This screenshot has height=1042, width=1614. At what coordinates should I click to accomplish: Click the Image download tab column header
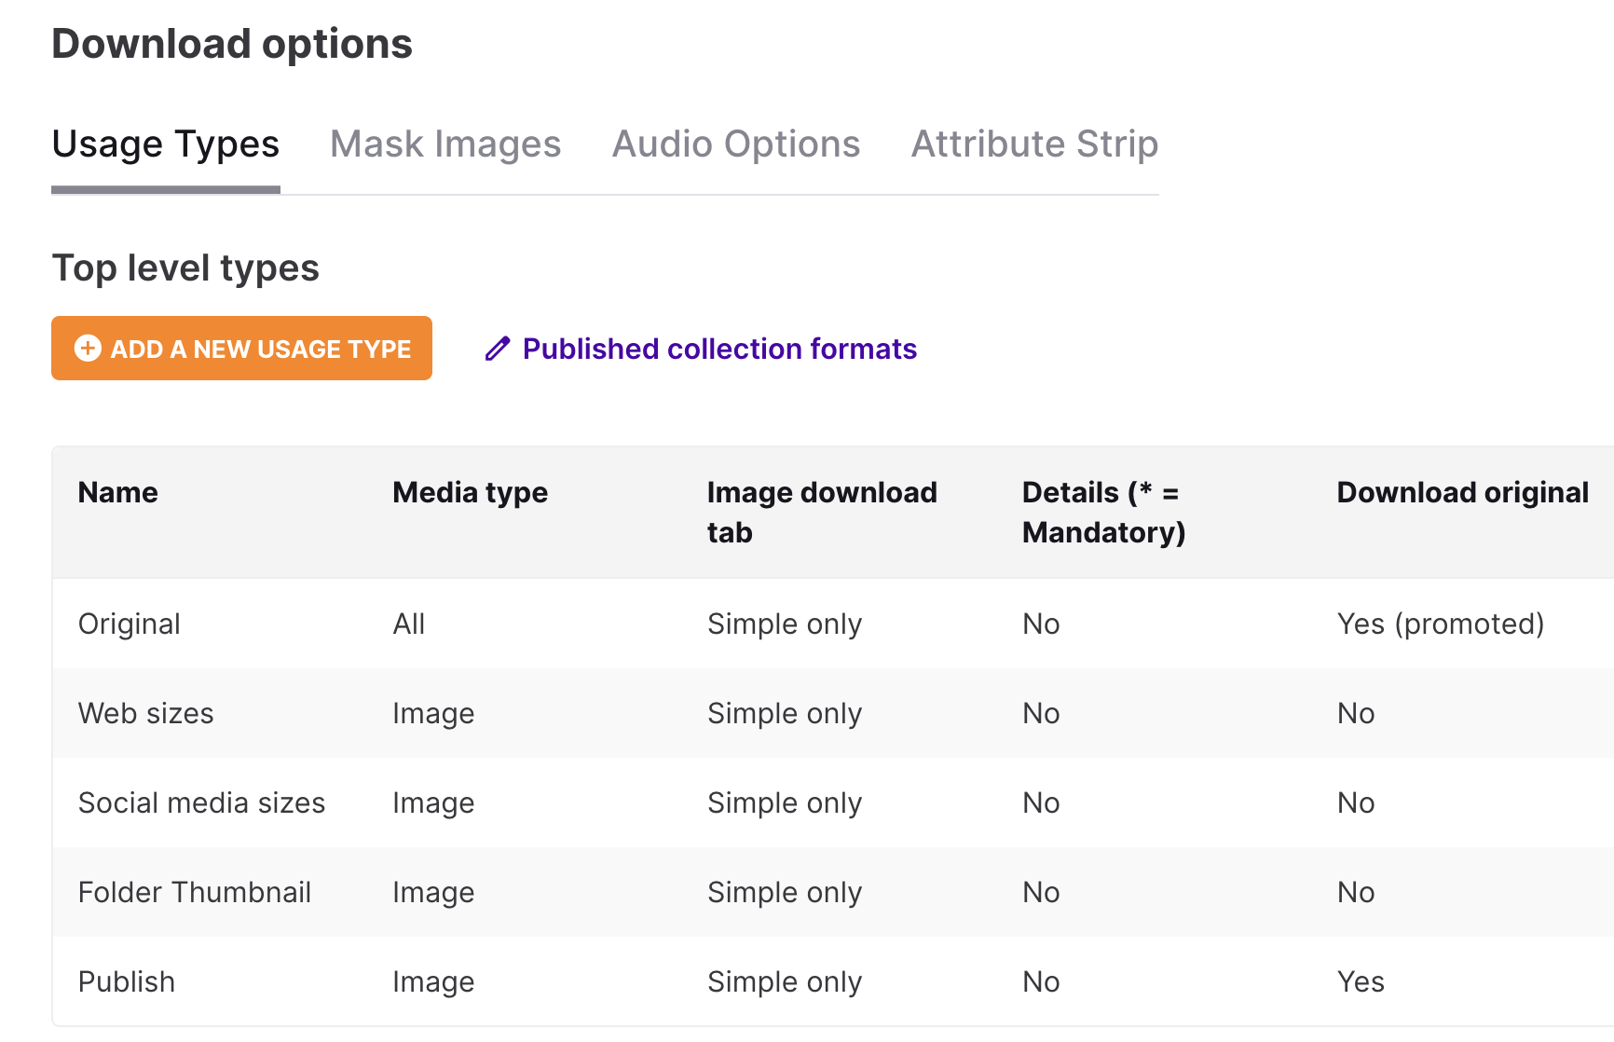(x=821, y=512)
